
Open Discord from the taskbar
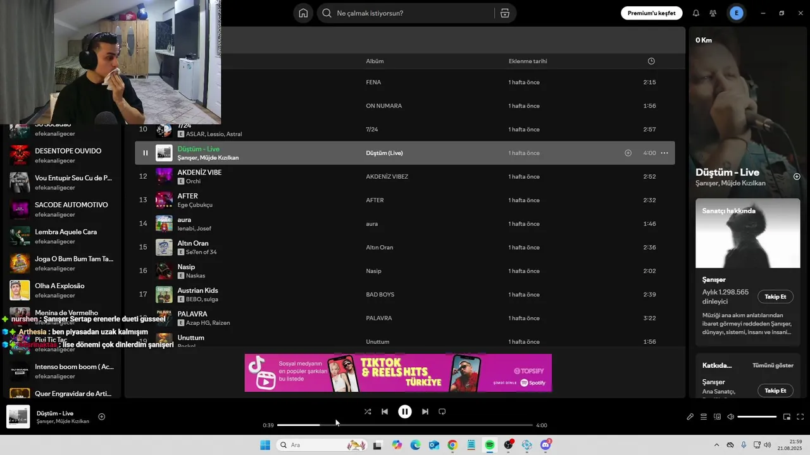pyautogui.click(x=545, y=445)
